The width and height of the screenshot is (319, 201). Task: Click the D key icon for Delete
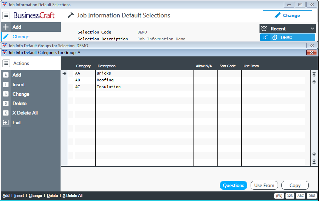[6, 103]
